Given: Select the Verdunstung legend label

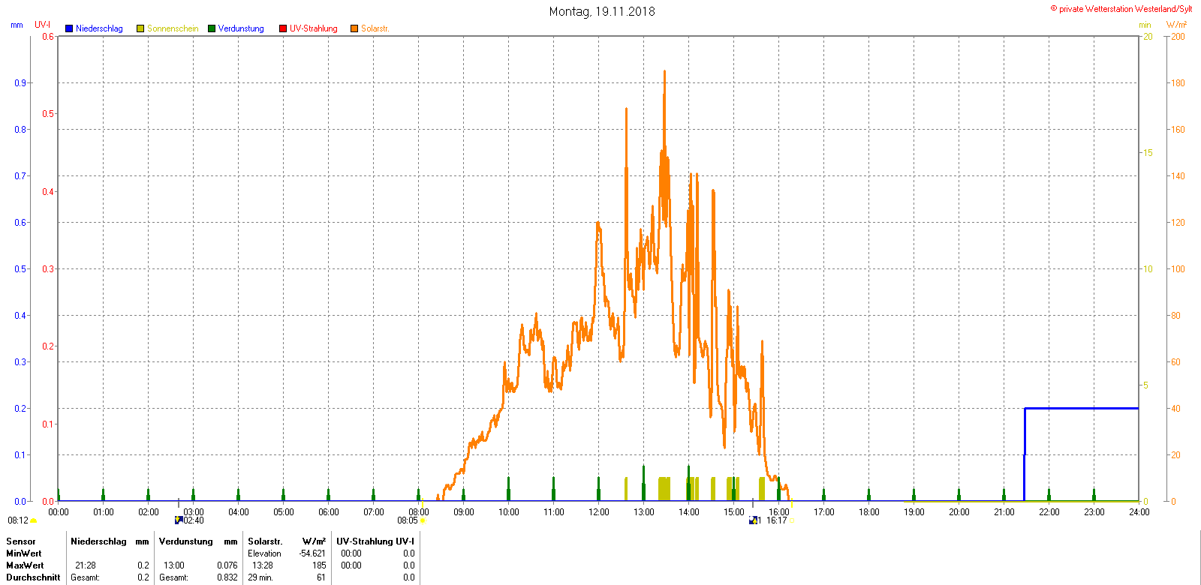Looking at the screenshot, I should click(x=241, y=28).
